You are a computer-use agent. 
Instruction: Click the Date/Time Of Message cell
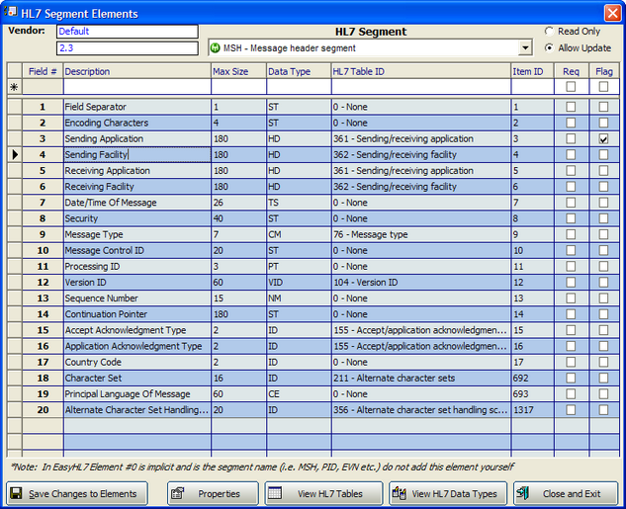[137, 203]
